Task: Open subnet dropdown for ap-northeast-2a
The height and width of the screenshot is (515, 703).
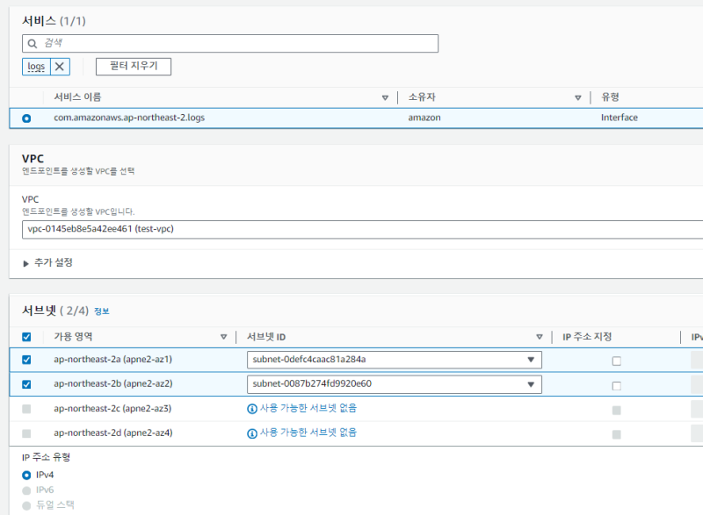Action: tap(394, 360)
